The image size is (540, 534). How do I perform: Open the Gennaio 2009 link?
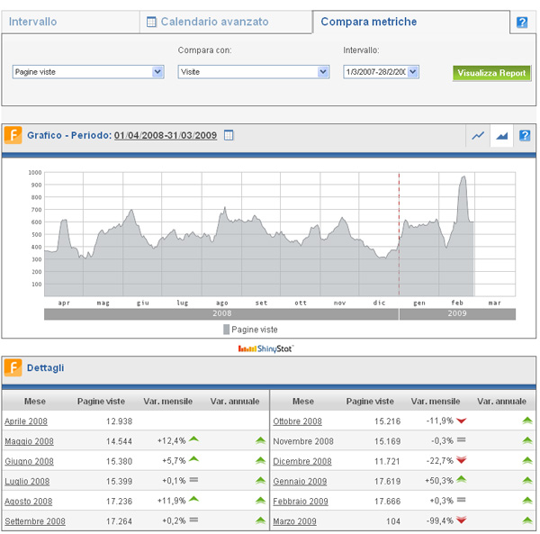tap(300, 481)
